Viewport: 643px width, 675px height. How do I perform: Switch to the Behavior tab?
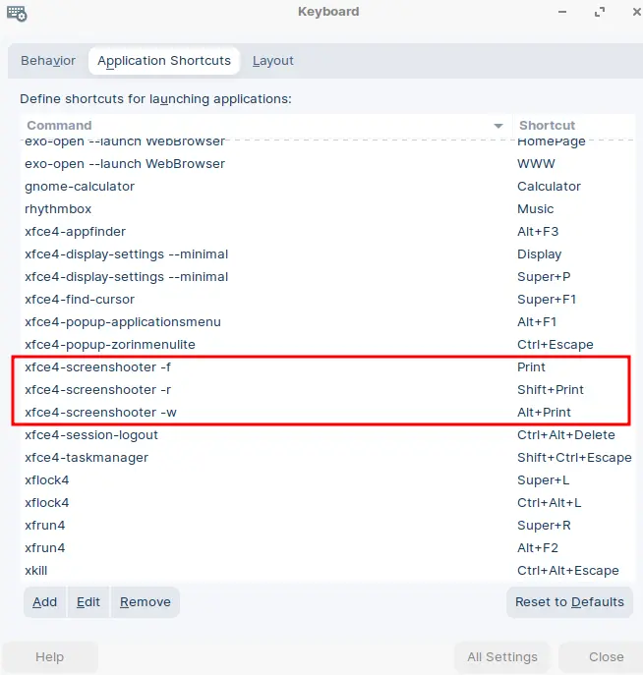click(x=48, y=61)
